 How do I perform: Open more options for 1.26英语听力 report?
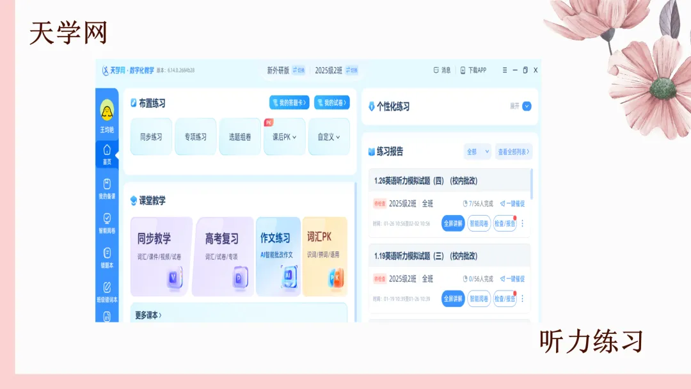pyautogui.click(x=522, y=223)
